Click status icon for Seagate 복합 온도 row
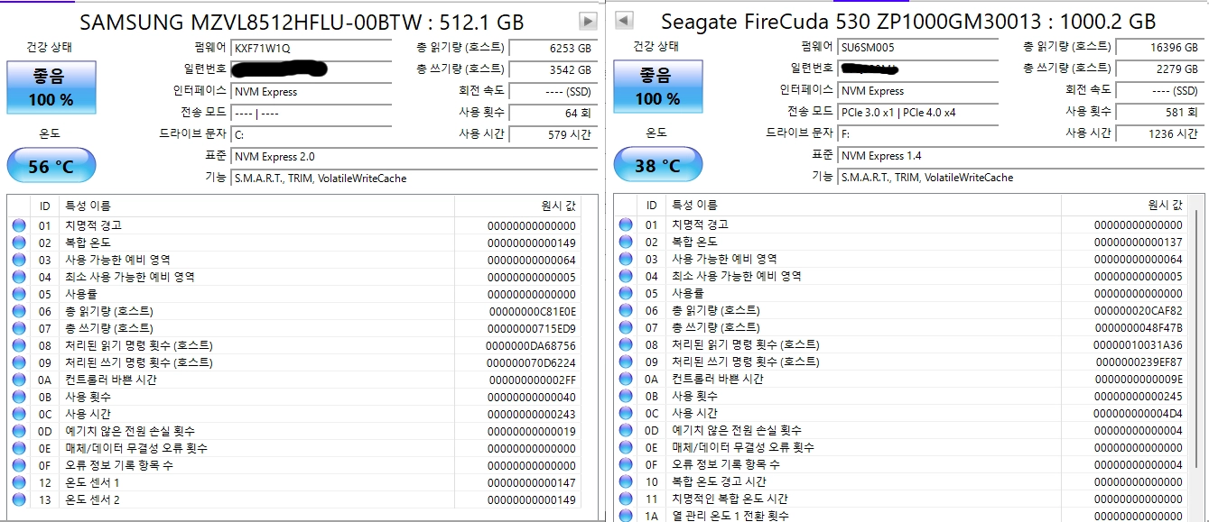Viewport: 1209px width, 522px height. pos(626,242)
